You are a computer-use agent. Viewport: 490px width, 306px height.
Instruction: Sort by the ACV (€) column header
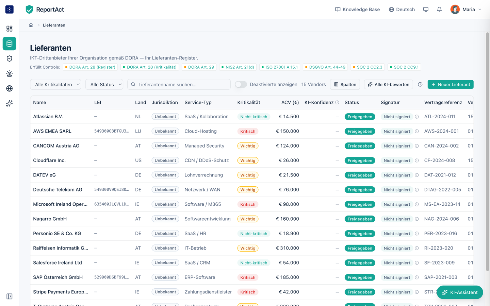point(290,102)
